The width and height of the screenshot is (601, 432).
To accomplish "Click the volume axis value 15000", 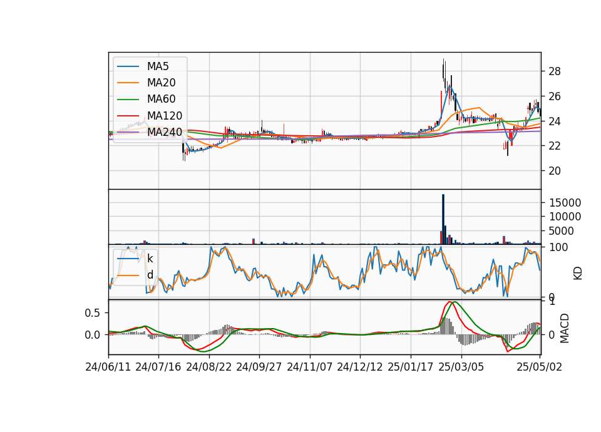I will pos(565,203).
